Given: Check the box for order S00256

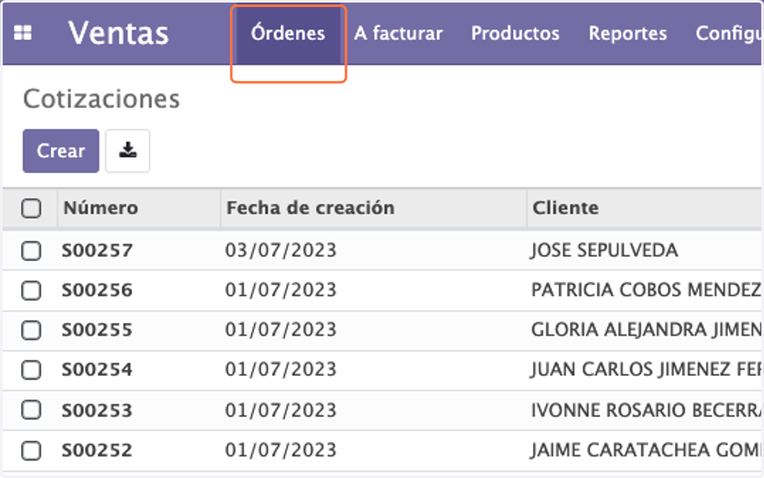Looking at the screenshot, I should (x=31, y=291).
